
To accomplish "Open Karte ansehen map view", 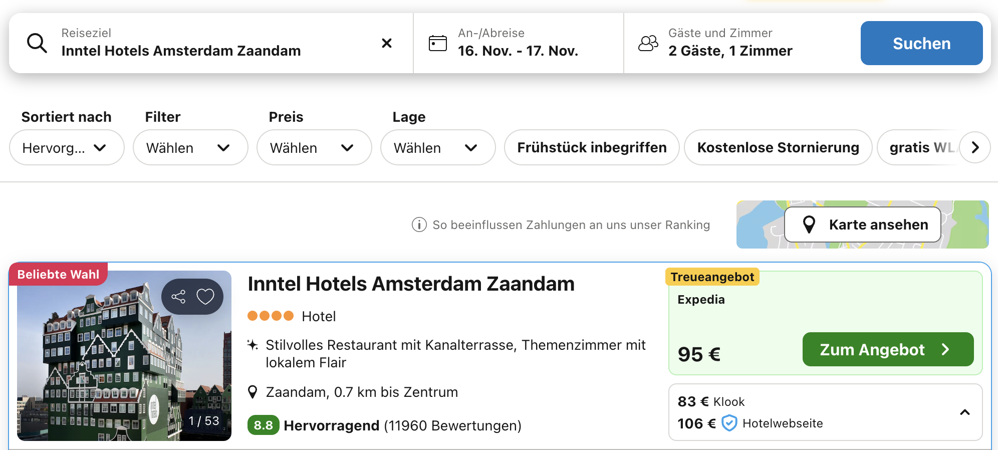I will click(862, 225).
